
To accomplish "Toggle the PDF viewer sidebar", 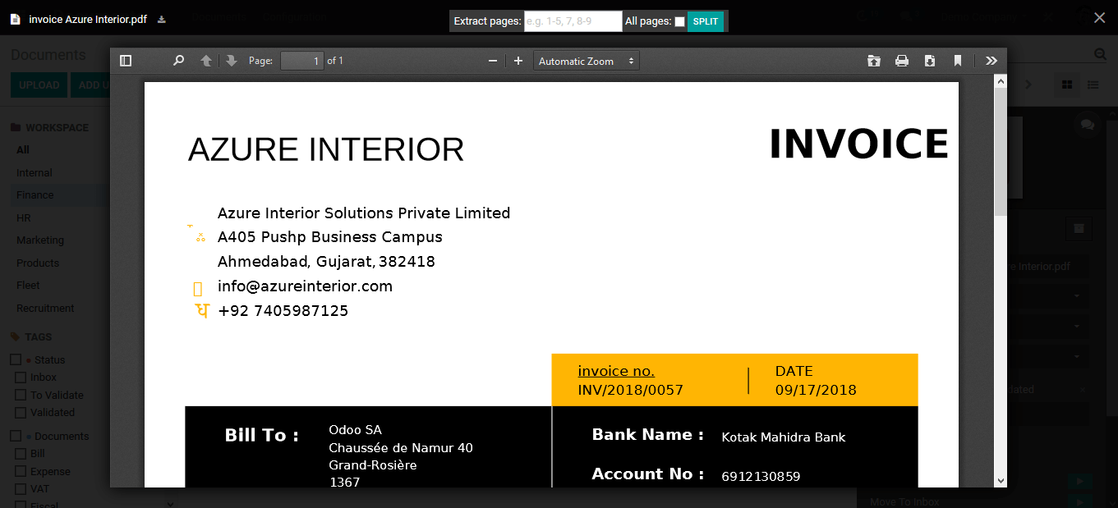I will [x=126, y=61].
